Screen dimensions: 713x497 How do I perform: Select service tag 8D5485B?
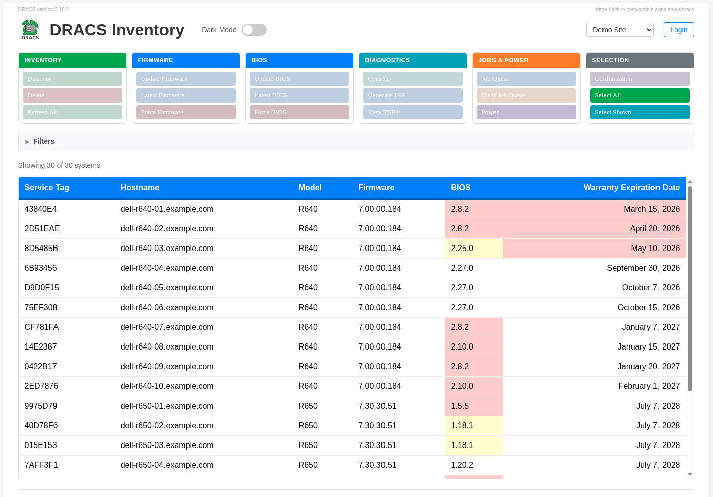(41, 249)
